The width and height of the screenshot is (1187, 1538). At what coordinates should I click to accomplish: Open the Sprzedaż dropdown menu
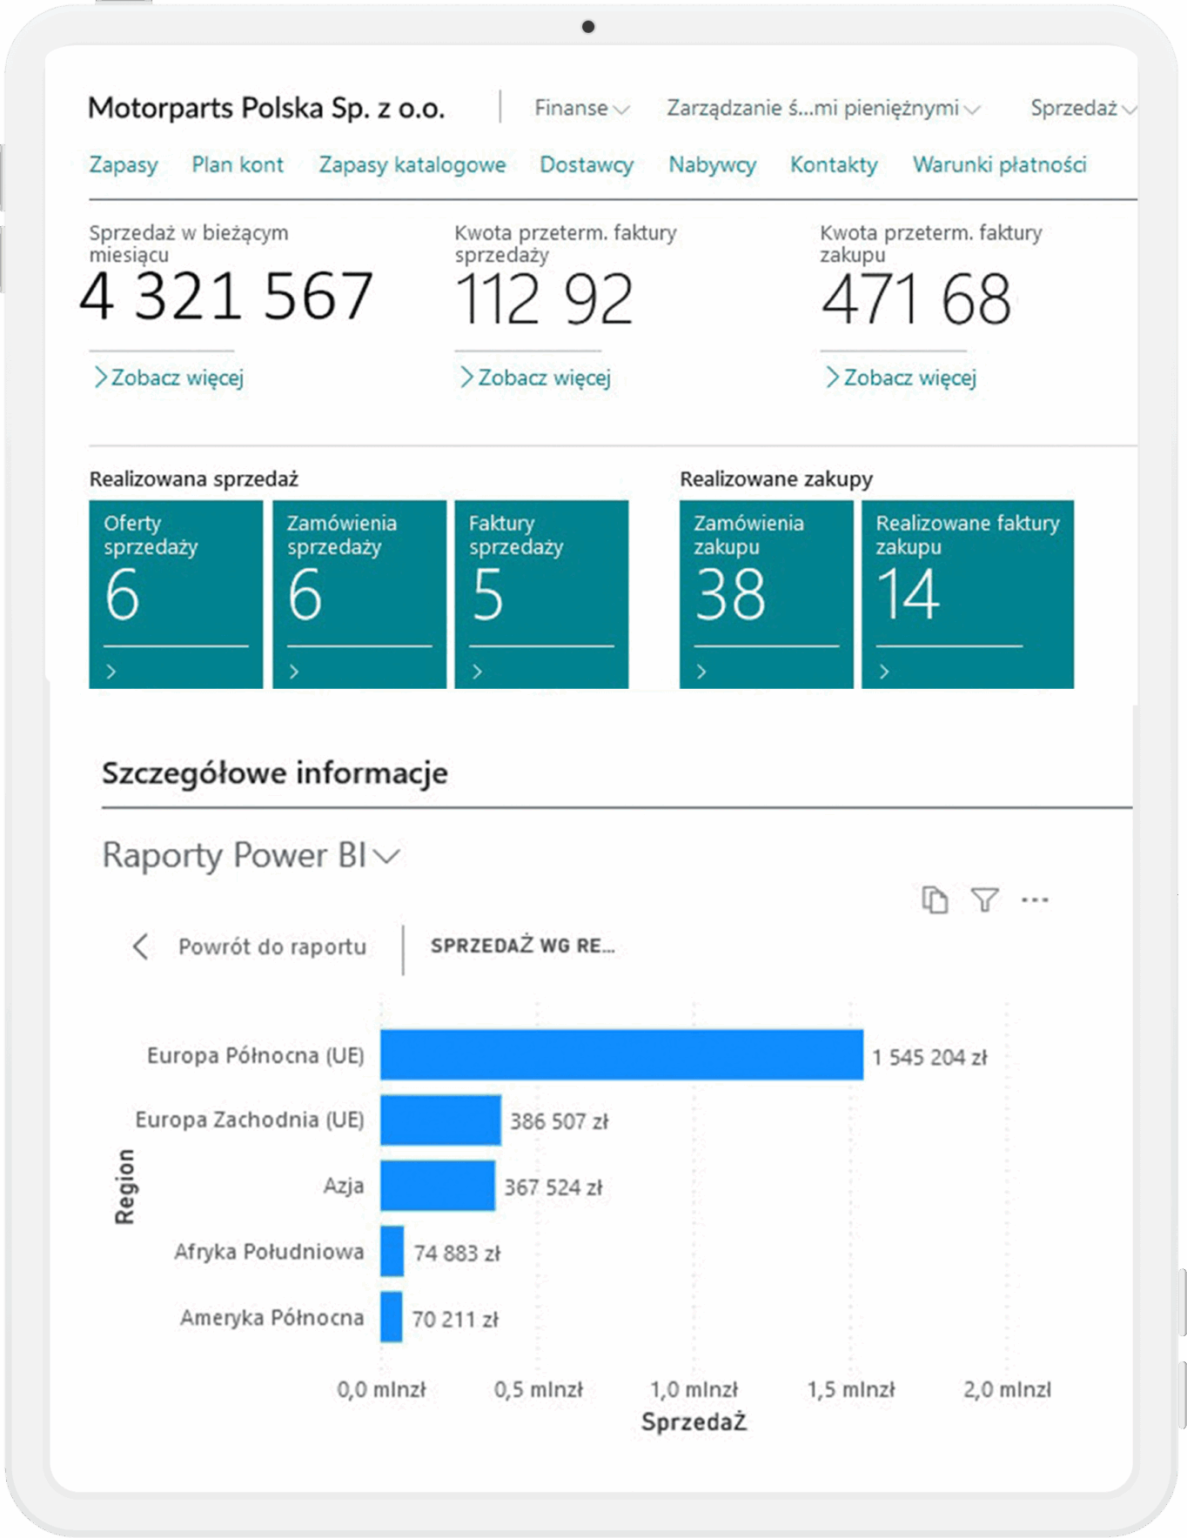[1083, 108]
